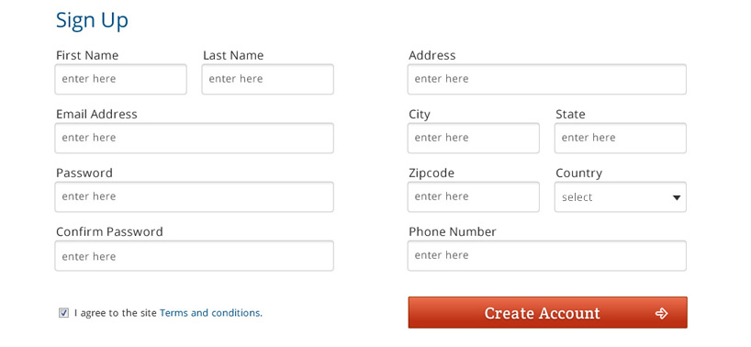Click into the Password field
Image resolution: width=751 pixels, height=347 pixels.
click(x=194, y=196)
